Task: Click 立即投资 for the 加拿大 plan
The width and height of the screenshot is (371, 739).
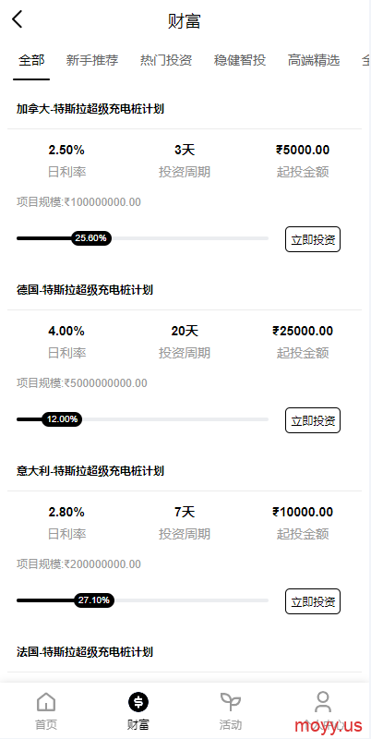Action: (x=313, y=239)
